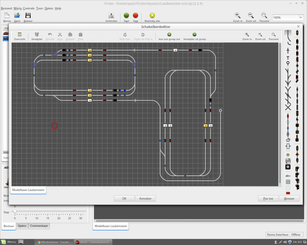This screenshot has height=245, width=307.
Task: Open the Toon menu
Action: pos(40,8)
